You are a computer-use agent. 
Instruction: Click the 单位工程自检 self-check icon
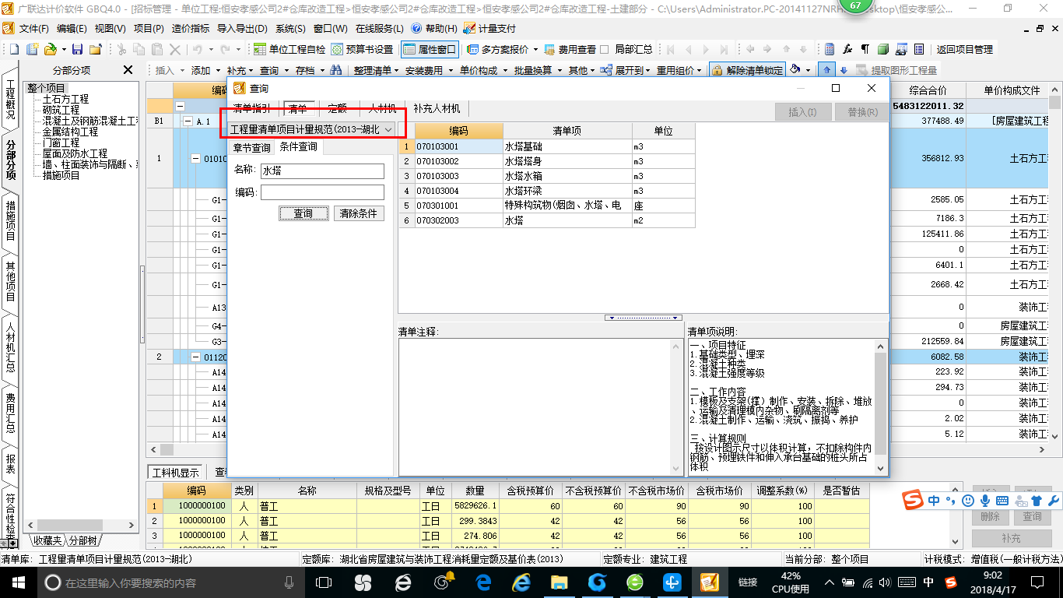[x=289, y=49]
